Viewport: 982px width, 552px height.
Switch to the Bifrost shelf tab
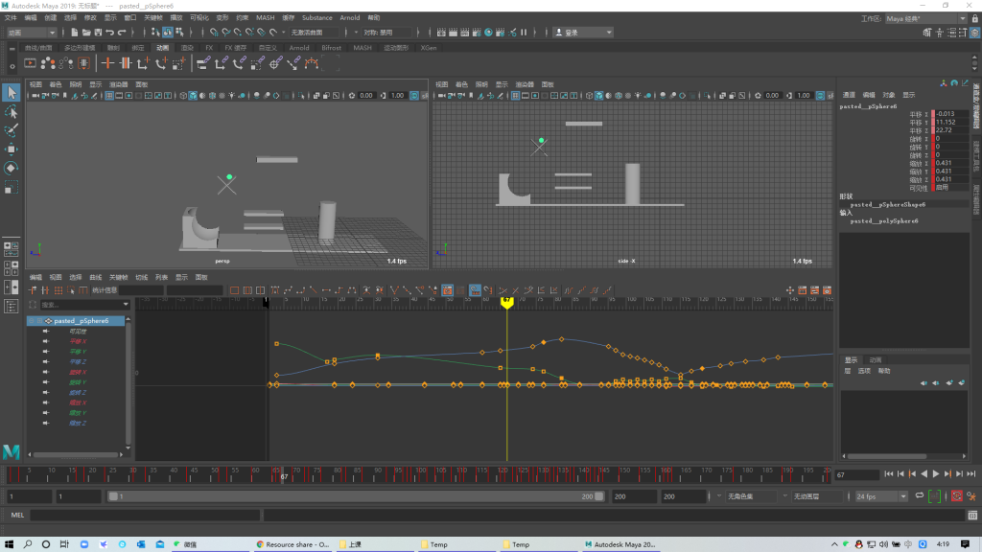[x=331, y=48]
